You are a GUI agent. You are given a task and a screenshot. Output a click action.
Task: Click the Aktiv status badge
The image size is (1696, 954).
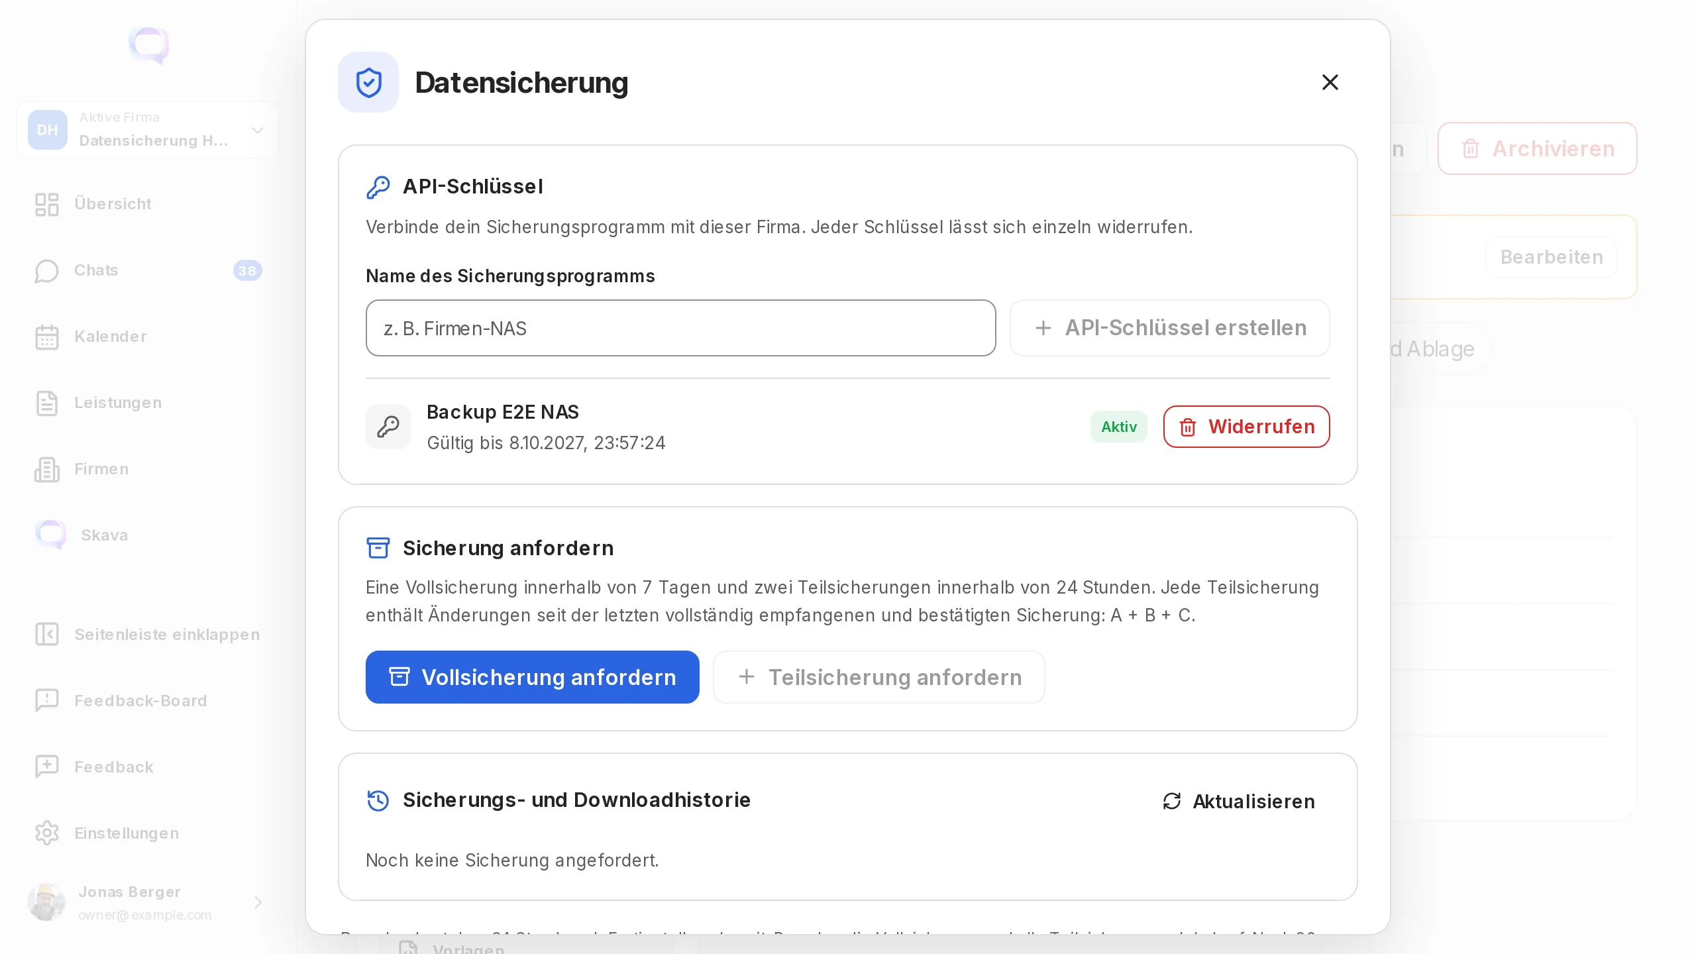click(1119, 427)
